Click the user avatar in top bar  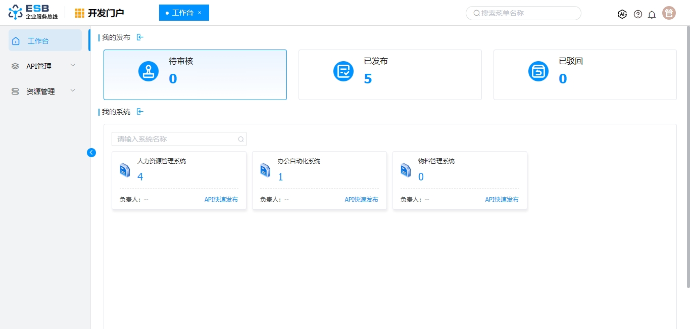pyautogui.click(x=669, y=13)
